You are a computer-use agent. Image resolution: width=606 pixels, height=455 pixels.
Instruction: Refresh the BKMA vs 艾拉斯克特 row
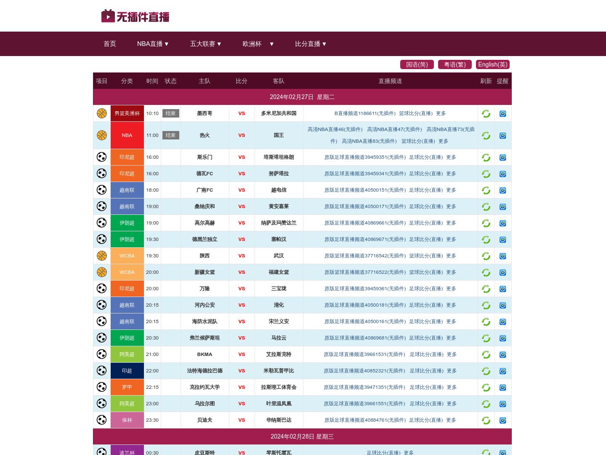486,355
